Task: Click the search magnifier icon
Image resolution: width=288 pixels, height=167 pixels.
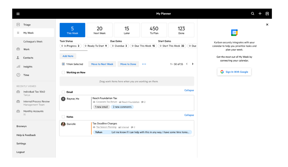Action: (253, 14)
